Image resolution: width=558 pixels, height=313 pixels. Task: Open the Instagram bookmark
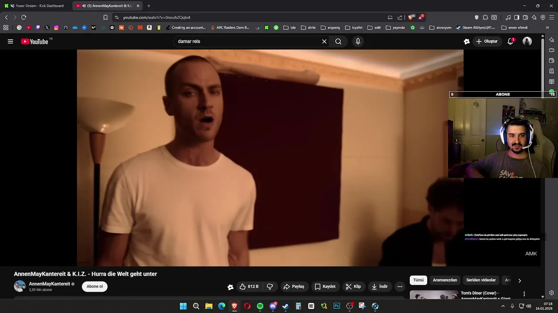tap(56, 27)
